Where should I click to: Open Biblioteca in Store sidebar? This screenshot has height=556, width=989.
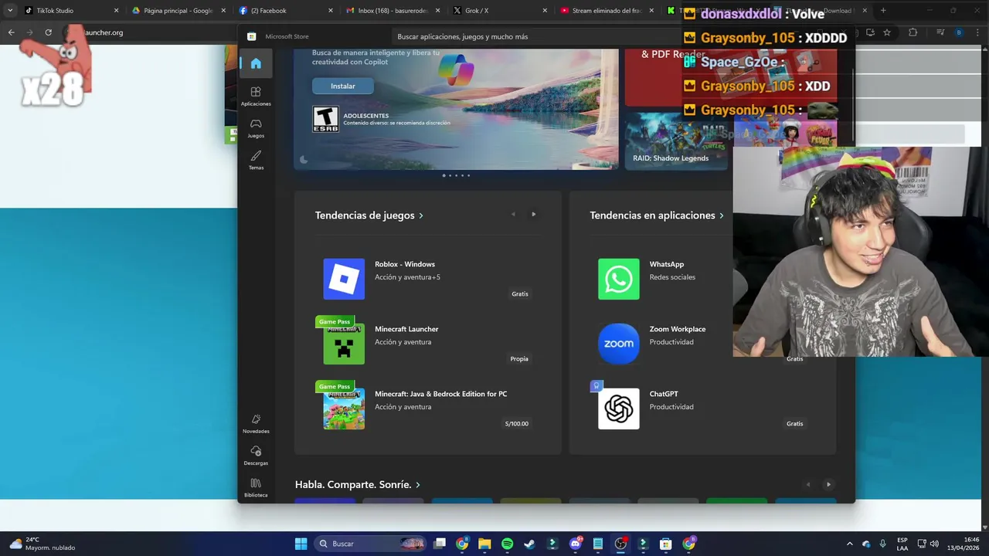[256, 487]
